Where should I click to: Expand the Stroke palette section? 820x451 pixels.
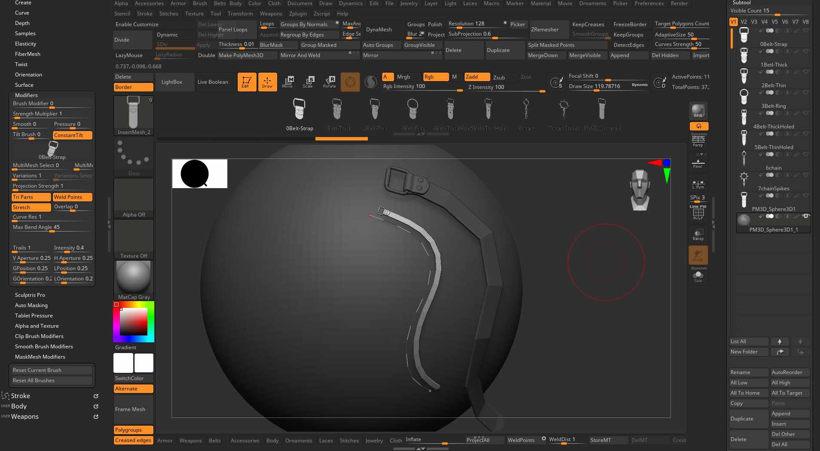[x=21, y=396]
